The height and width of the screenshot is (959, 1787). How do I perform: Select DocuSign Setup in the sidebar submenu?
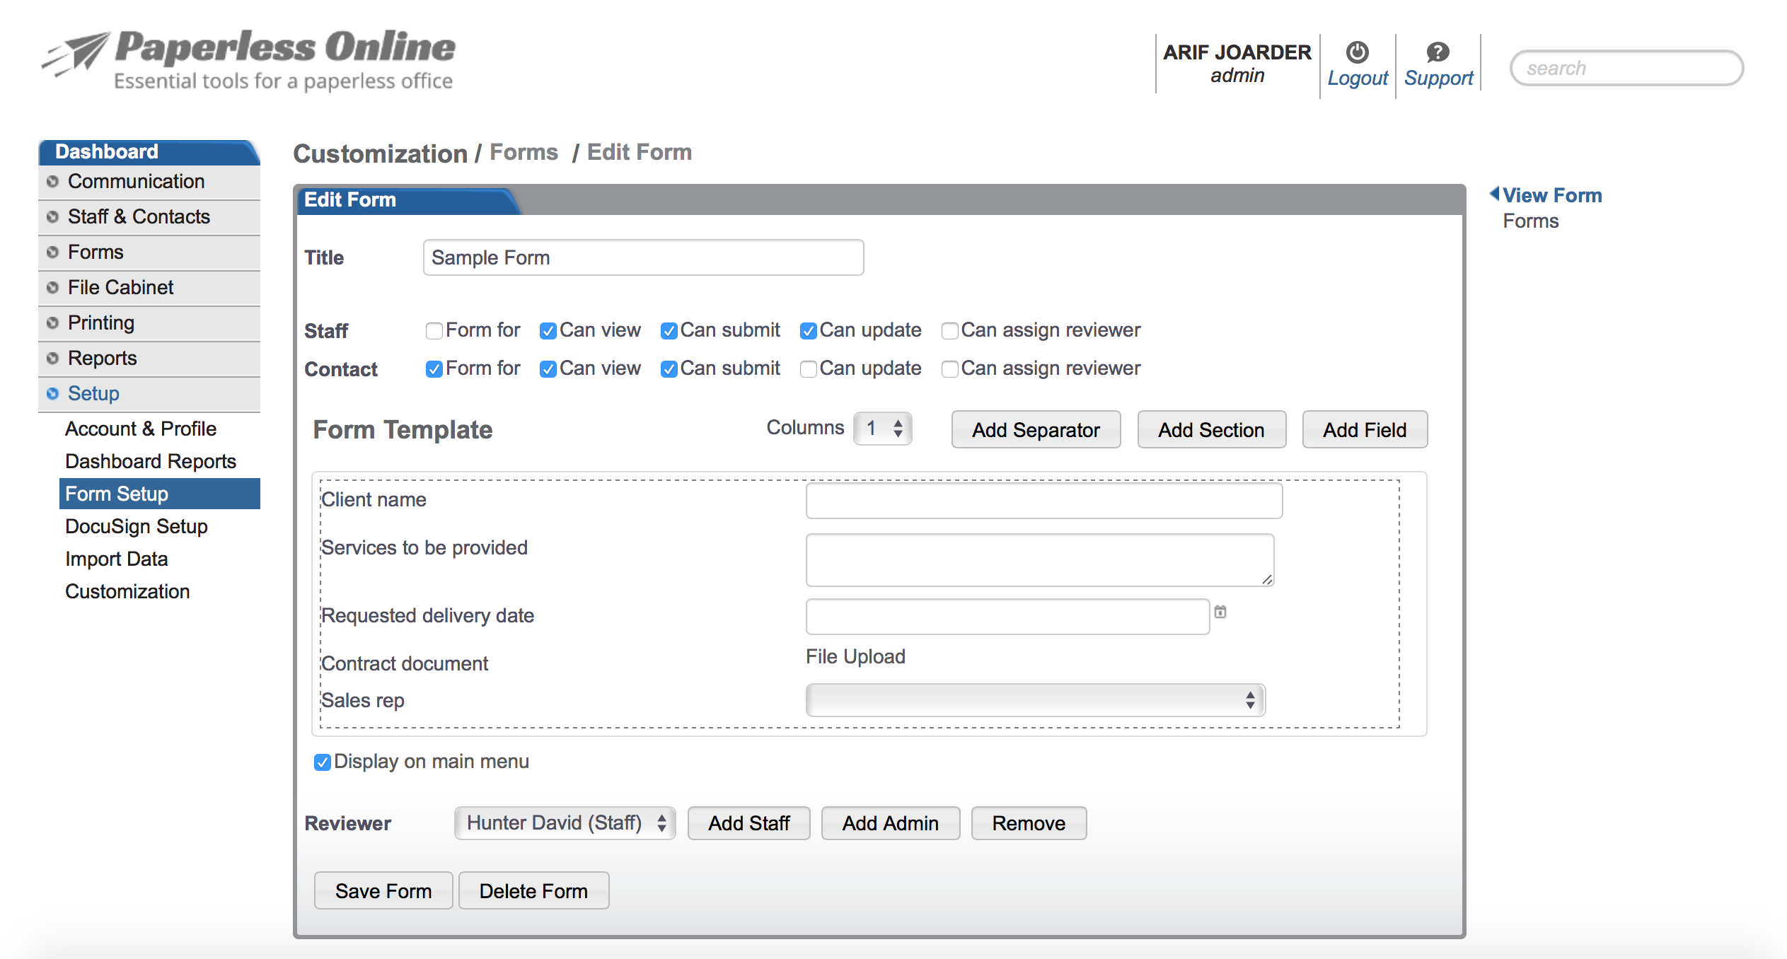point(136,526)
